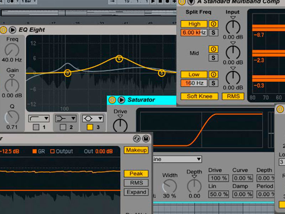Click the RMS button in Multiband Comp

click(x=233, y=96)
